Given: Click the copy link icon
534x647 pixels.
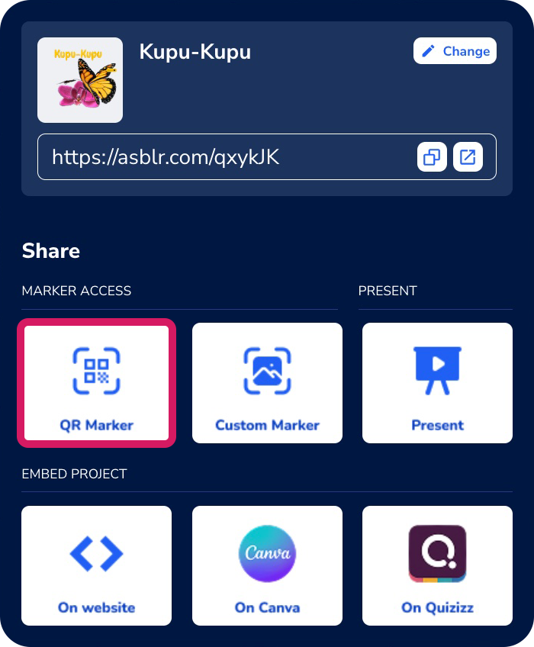Looking at the screenshot, I should pyautogui.click(x=432, y=157).
